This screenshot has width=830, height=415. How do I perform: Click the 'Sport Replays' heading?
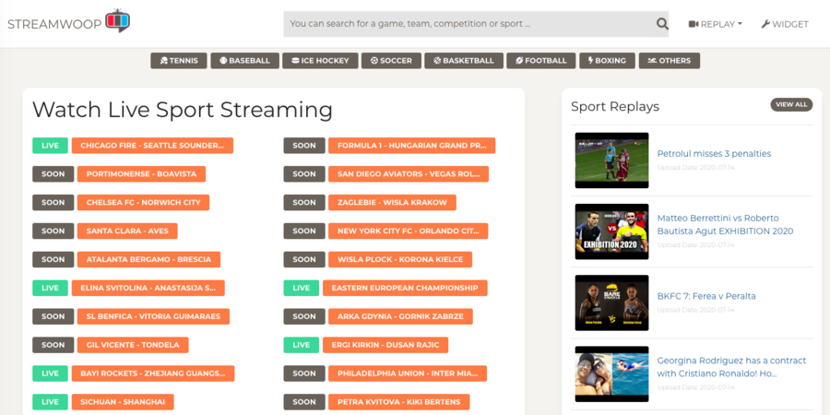click(615, 106)
